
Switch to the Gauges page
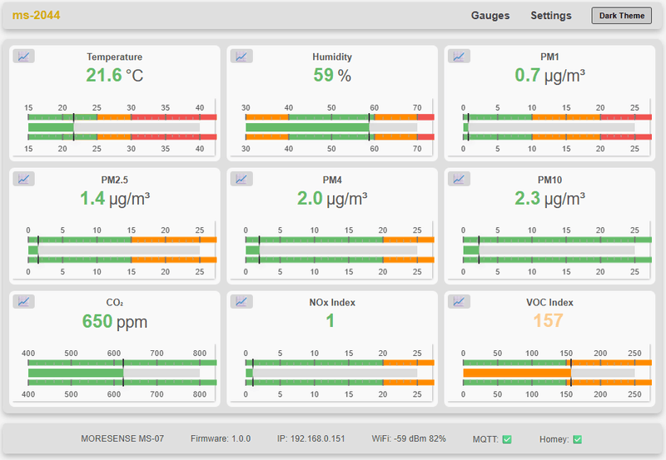pyautogui.click(x=490, y=16)
